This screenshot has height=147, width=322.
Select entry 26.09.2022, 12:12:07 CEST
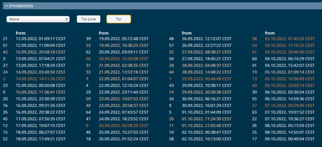[207, 39]
